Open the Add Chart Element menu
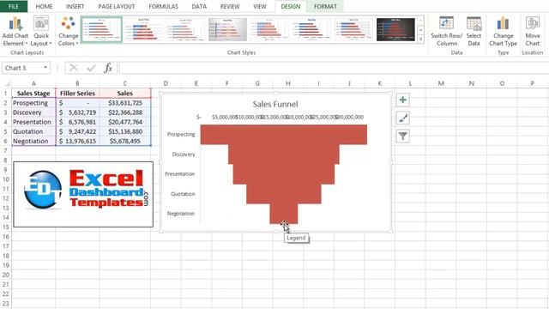 pos(15,32)
